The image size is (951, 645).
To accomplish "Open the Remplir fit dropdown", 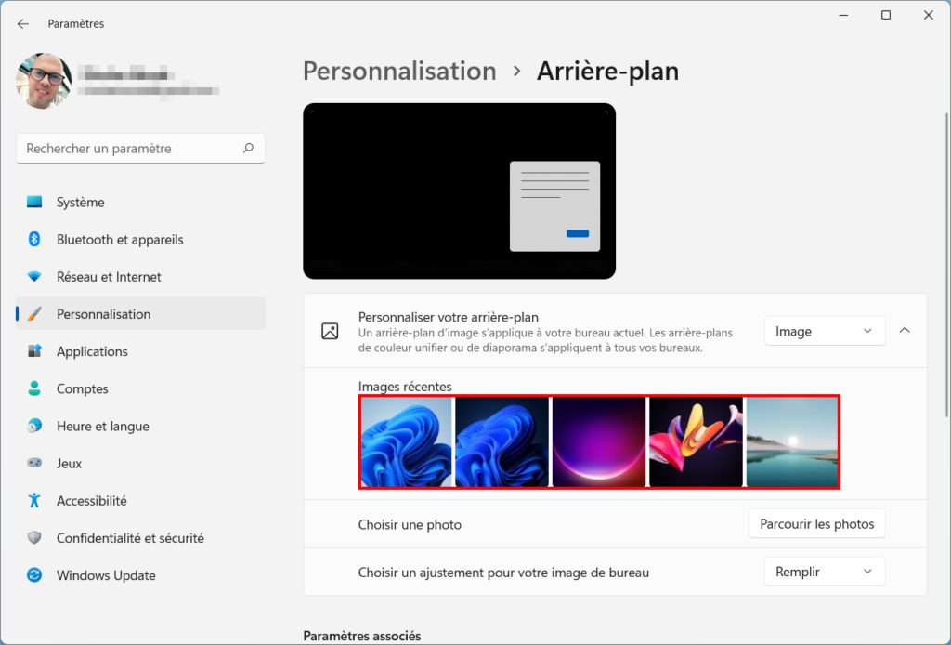I will tap(825, 572).
